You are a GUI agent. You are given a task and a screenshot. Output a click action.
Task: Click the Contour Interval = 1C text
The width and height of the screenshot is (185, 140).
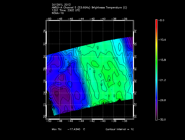120,129
